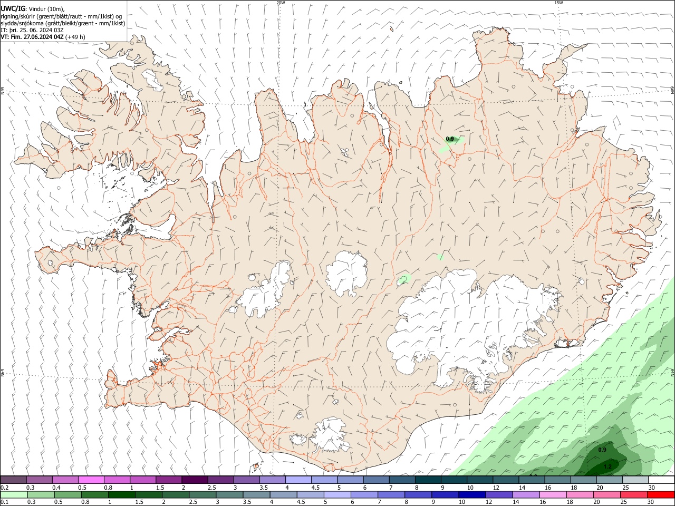Click the 0.9 label in the southeast rain band

pos(602,450)
